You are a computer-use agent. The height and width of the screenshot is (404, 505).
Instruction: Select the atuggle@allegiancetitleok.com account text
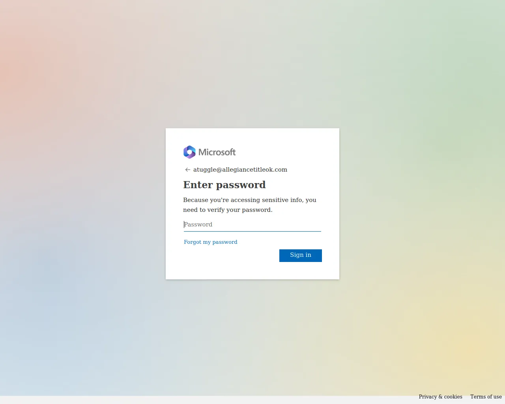pyautogui.click(x=240, y=170)
